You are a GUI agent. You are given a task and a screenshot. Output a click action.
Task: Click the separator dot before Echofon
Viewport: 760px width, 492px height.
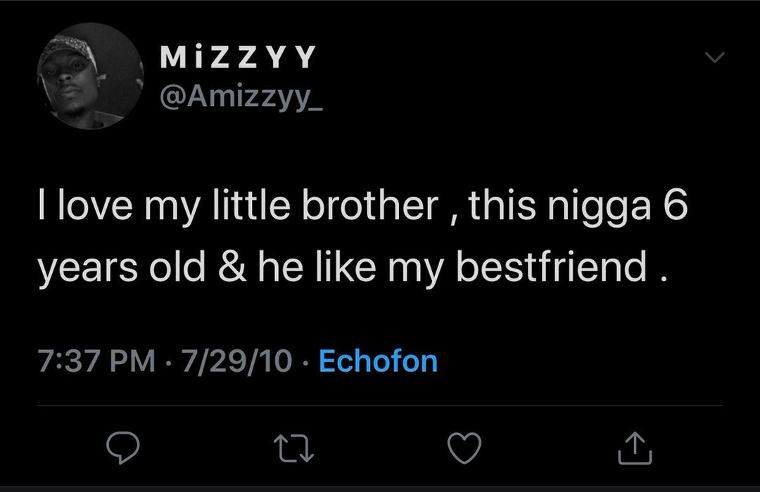click(x=305, y=362)
